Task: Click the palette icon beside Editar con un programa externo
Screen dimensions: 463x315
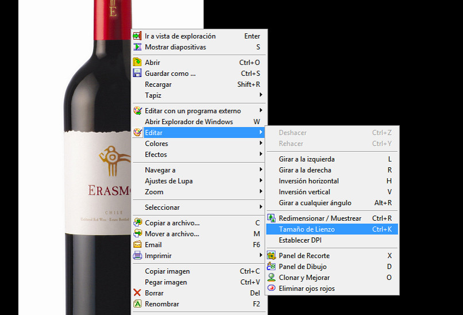Action: point(137,111)
